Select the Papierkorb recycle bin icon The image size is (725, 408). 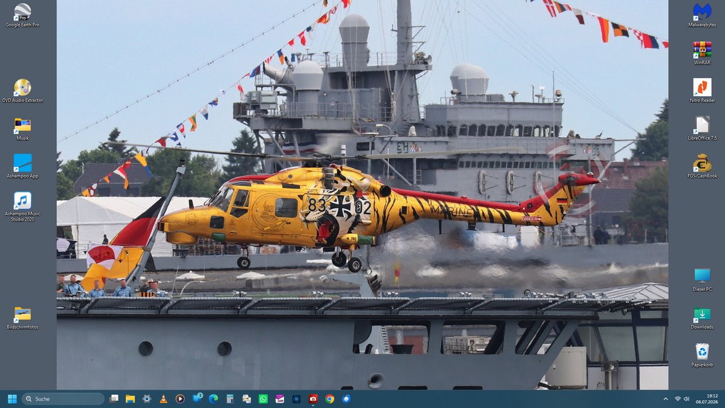[702, 355]
